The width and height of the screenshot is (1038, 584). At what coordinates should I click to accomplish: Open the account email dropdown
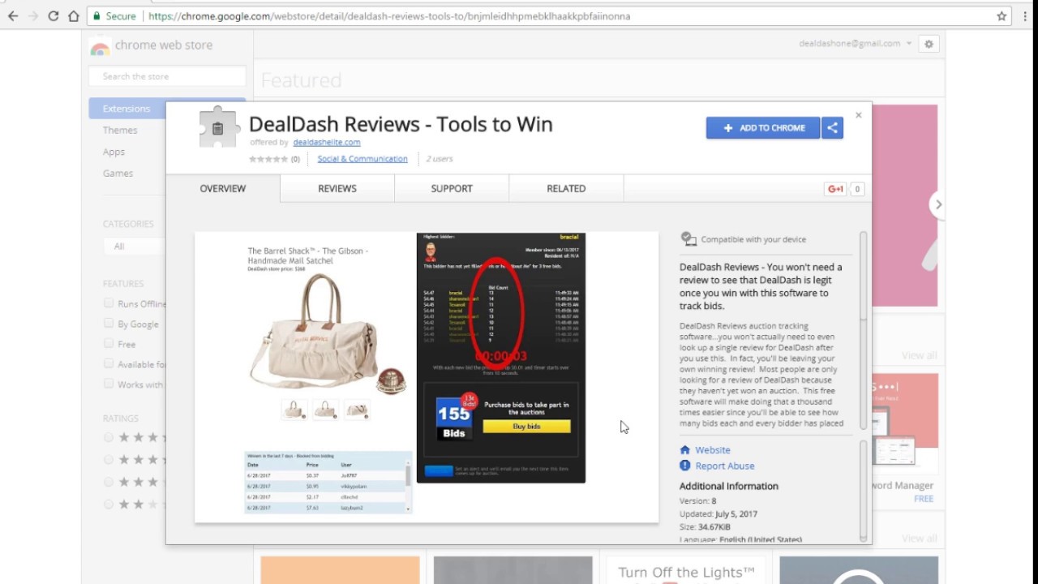coord(856,44)
